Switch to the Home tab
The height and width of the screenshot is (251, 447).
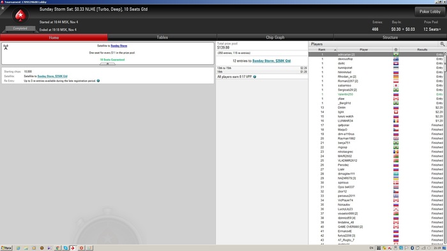(54, 37)
